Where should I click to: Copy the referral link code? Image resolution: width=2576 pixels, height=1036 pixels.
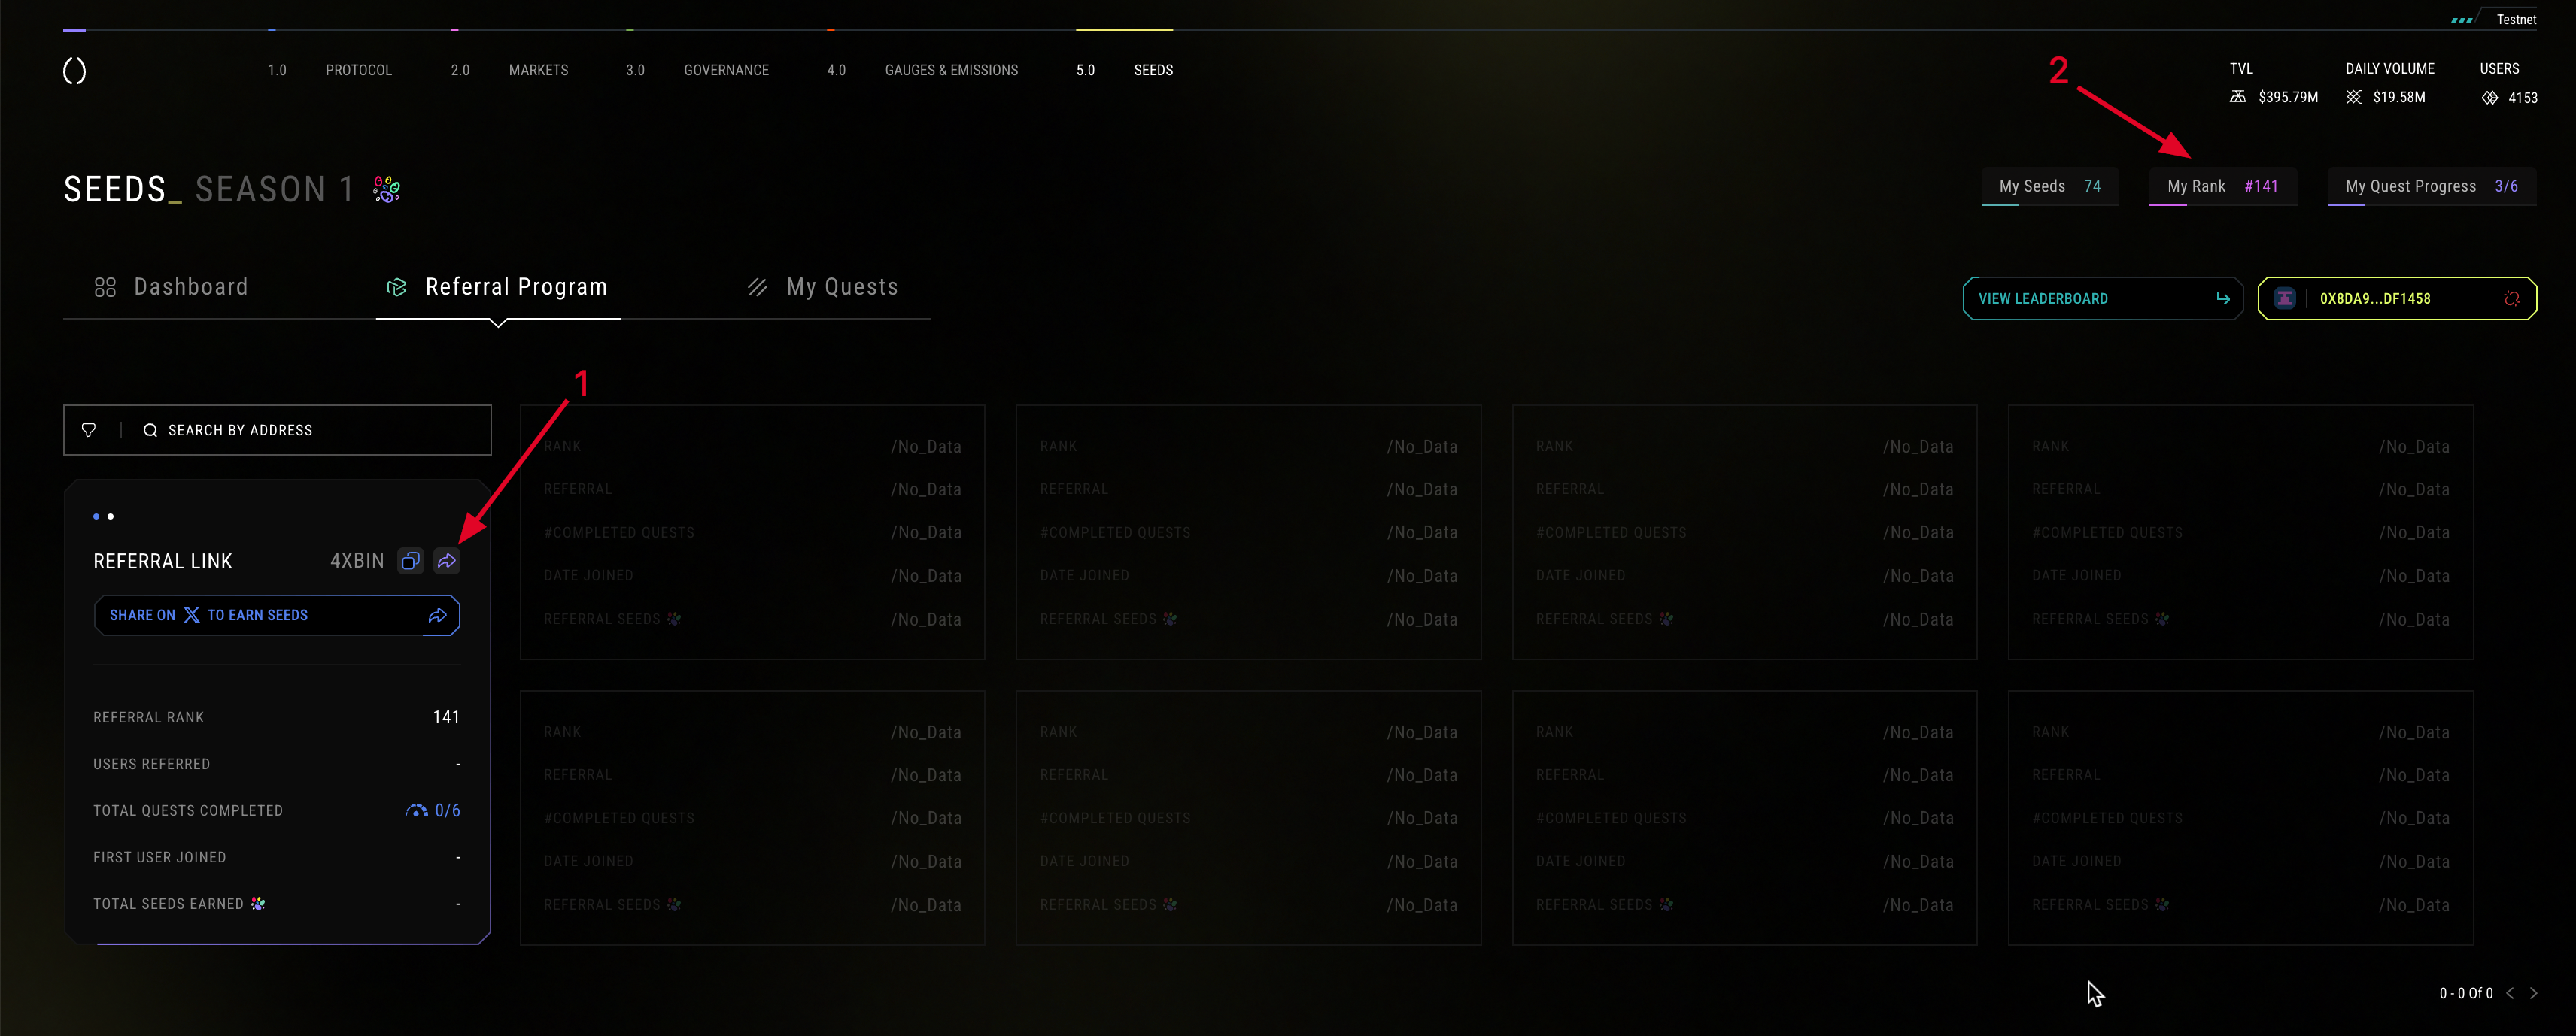pos(410,562)
